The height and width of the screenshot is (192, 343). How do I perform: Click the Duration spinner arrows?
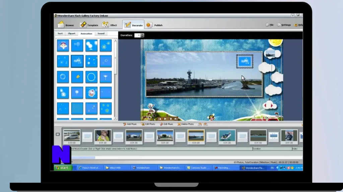[142, 35]
